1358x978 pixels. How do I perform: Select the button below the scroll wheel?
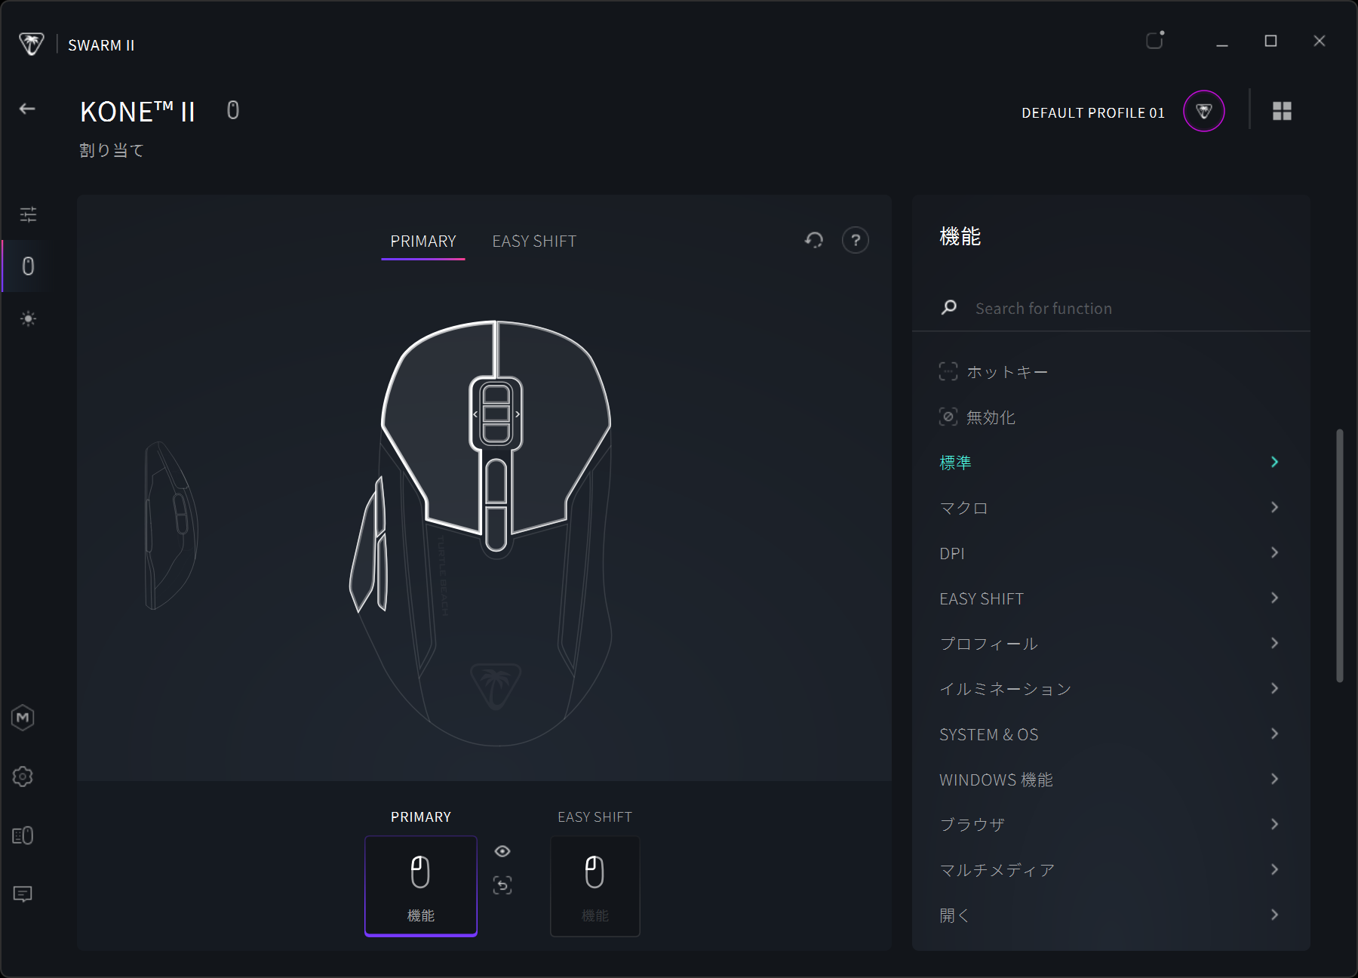pyautogui.click(x=496, y=481)
